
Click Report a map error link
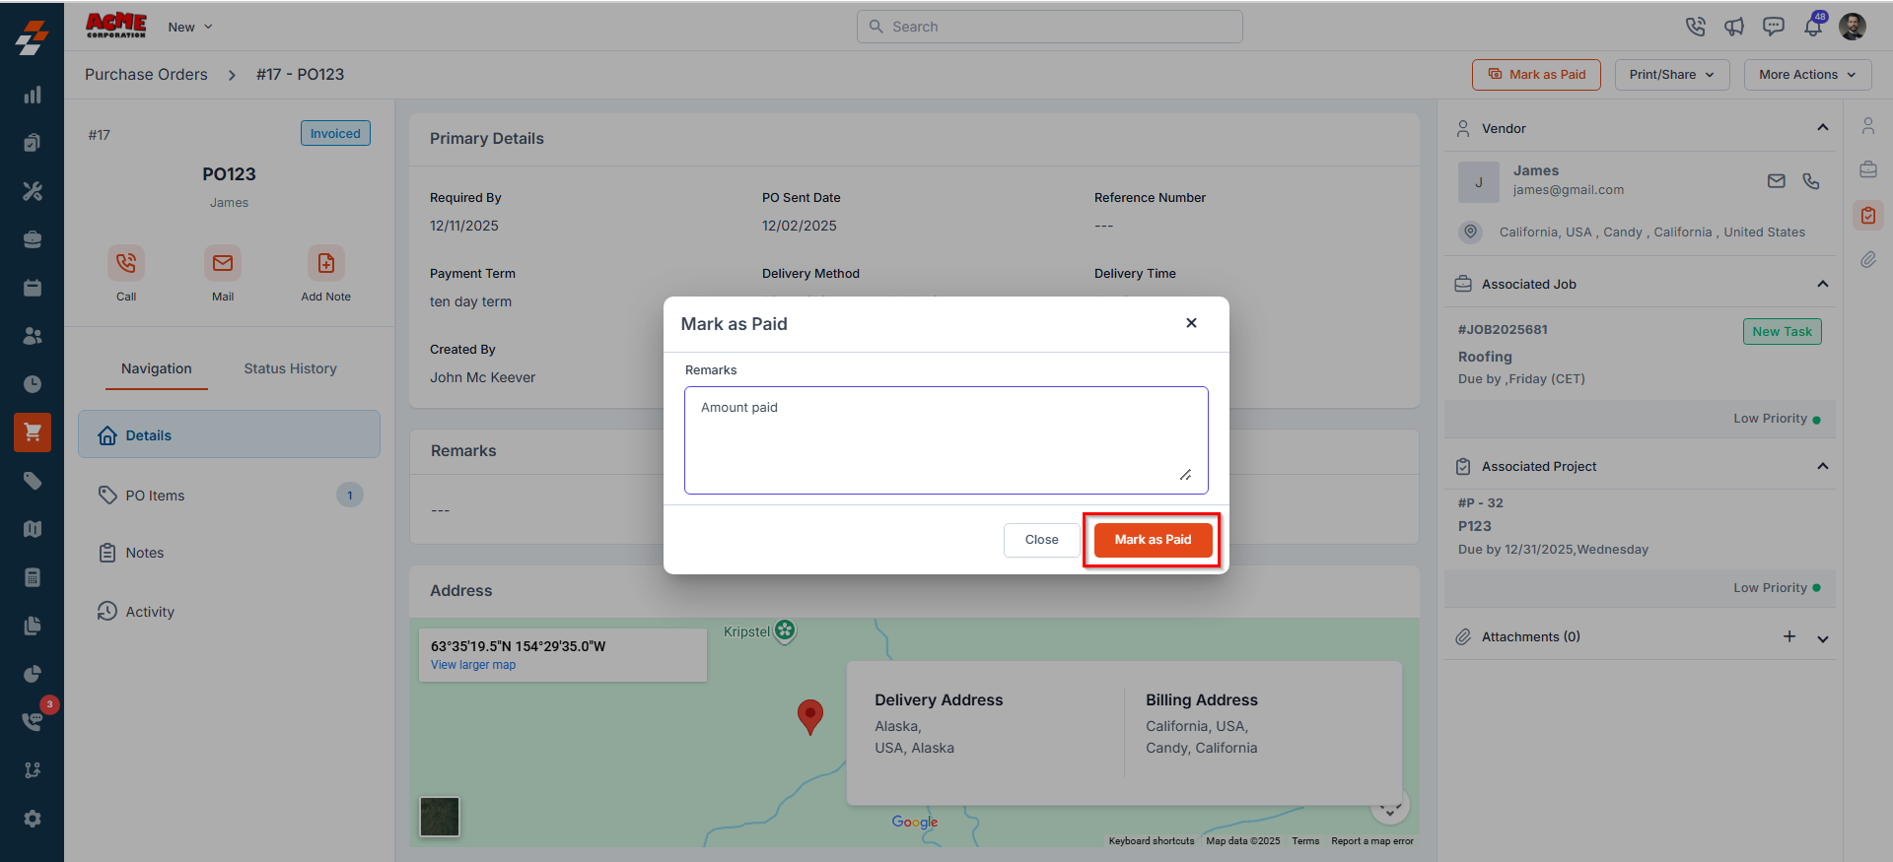(1372, 841)
